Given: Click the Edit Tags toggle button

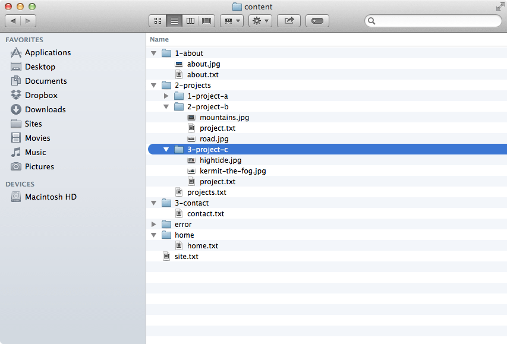Looking at the screenshot, I should [x=317, y=21].
